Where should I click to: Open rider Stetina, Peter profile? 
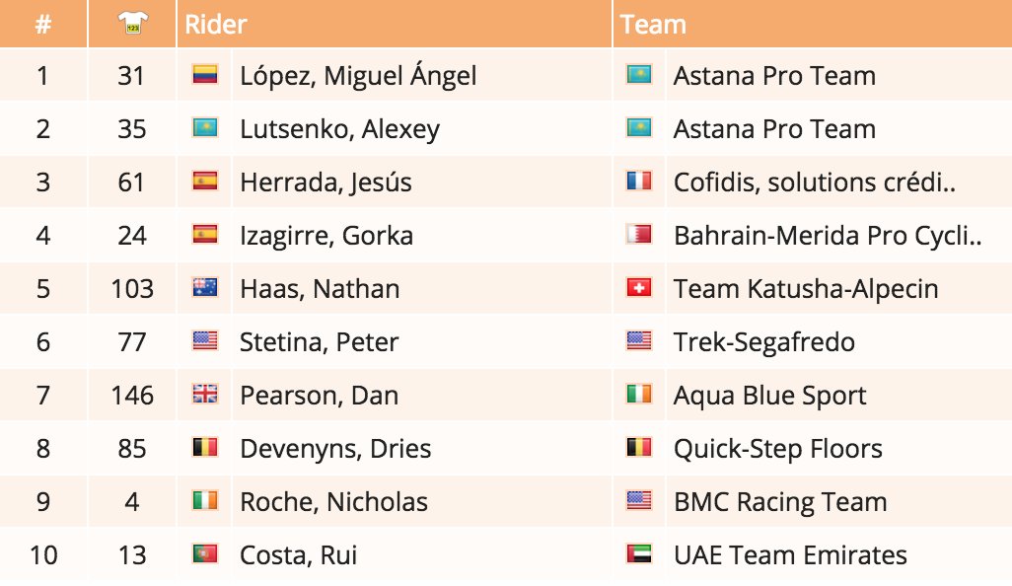point(320,342)
